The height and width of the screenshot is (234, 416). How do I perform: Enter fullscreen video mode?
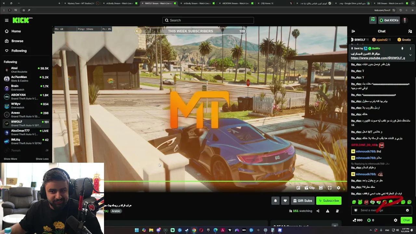[330, 188]
